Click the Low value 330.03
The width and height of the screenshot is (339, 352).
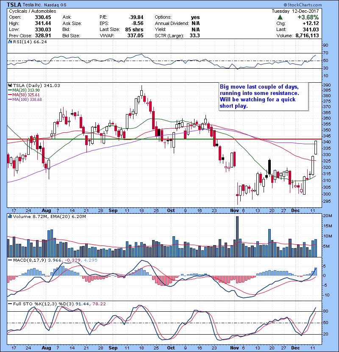pyautogui.click(x=43, y=29)
